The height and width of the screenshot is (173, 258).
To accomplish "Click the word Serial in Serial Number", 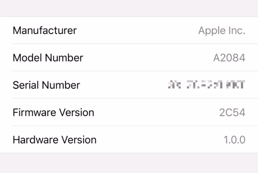I will 26,85.
